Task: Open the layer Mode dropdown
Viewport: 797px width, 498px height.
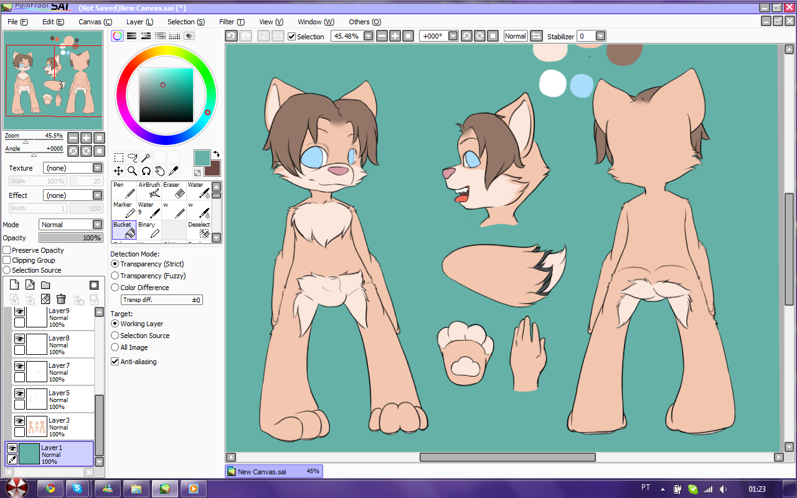Action: tap(70, 225)
